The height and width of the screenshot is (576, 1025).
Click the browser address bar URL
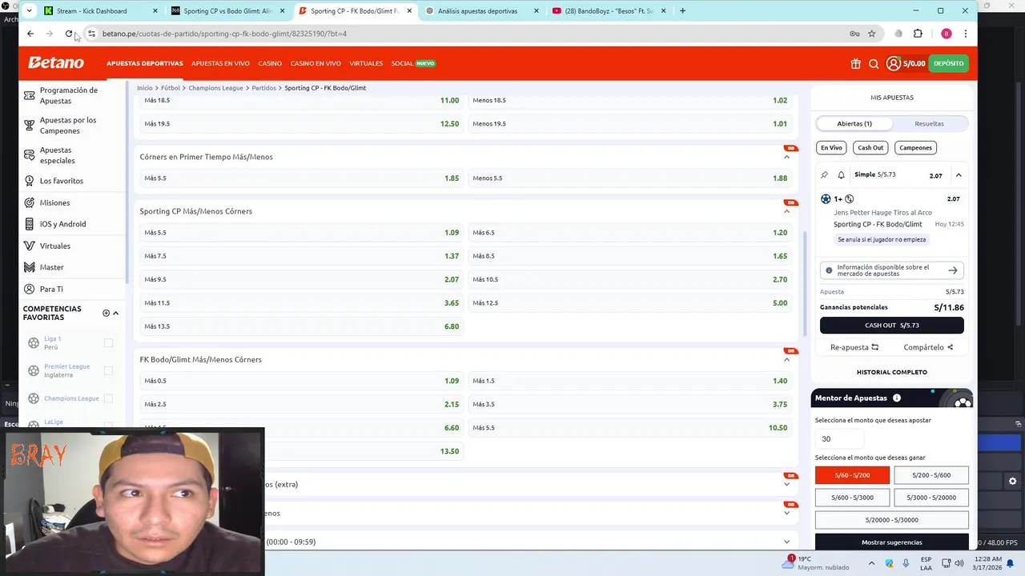pyautogui.click(x=224, y=34)
